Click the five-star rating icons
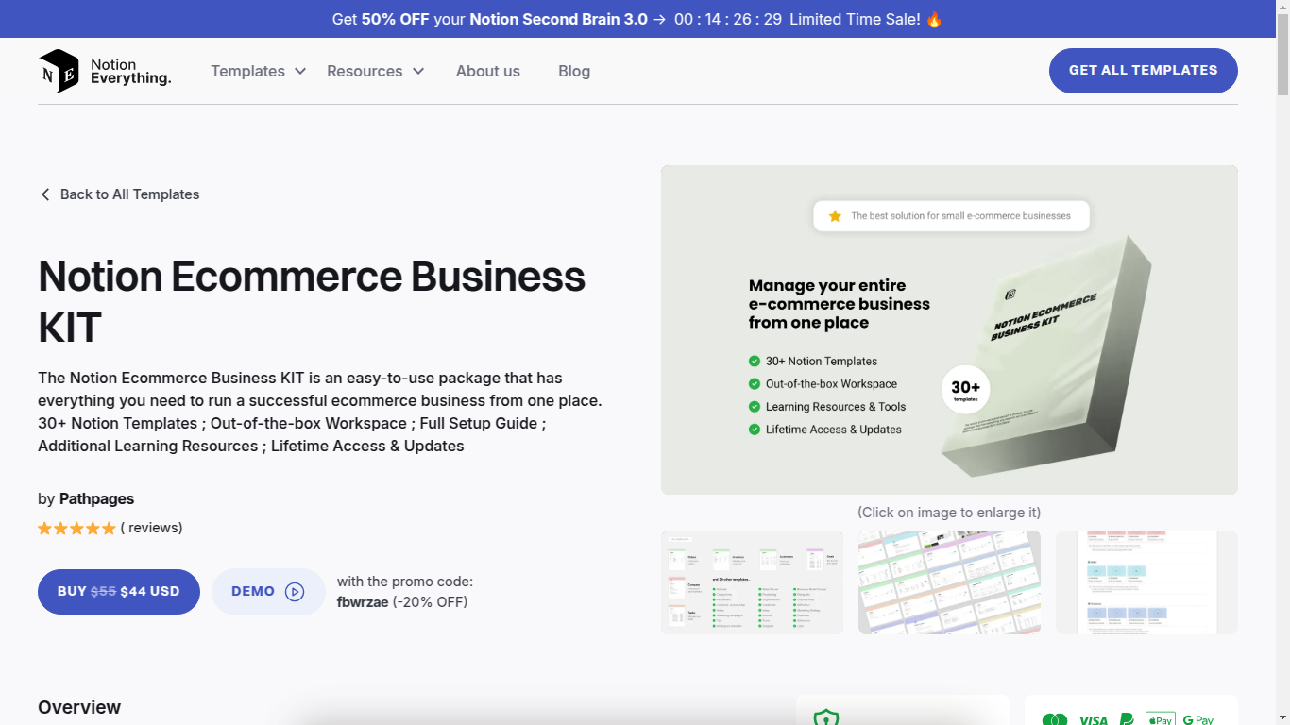Image resolution: width=1290 pixels, height=725 pixels. tap(76, 528)
